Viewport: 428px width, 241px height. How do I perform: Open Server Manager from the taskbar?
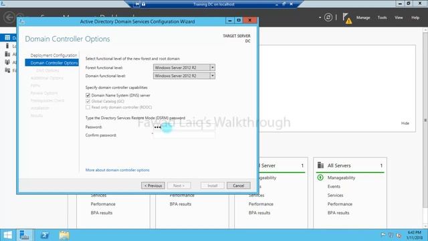[24, 235]
